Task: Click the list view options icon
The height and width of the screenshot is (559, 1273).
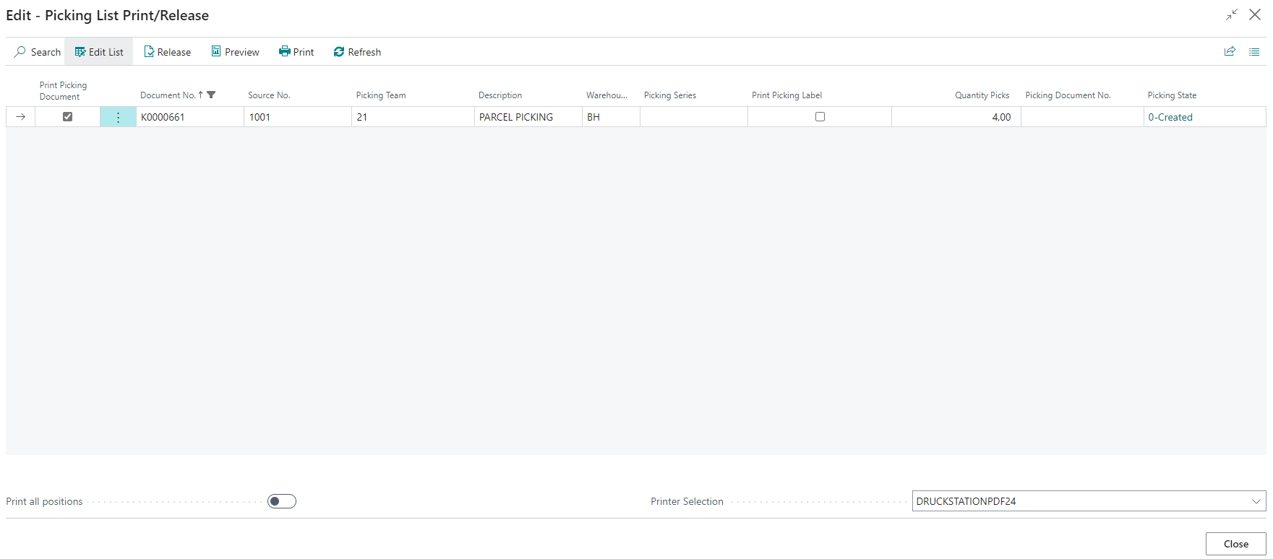Action: click(1254, 52)
